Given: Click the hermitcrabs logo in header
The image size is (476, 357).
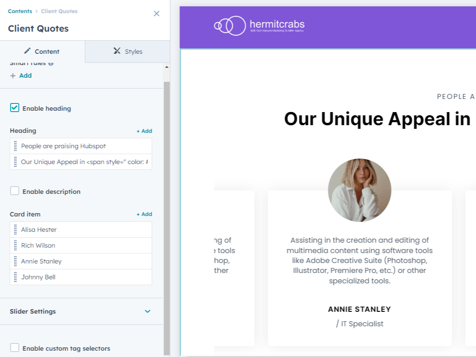Looking at the screenshot, I should coord(259,25).
